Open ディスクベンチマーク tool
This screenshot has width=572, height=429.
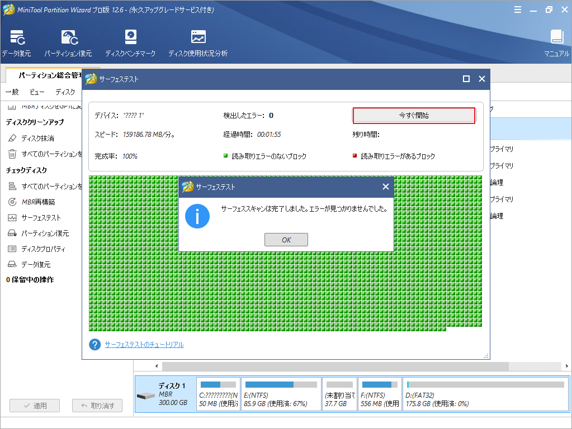(130, 43)
